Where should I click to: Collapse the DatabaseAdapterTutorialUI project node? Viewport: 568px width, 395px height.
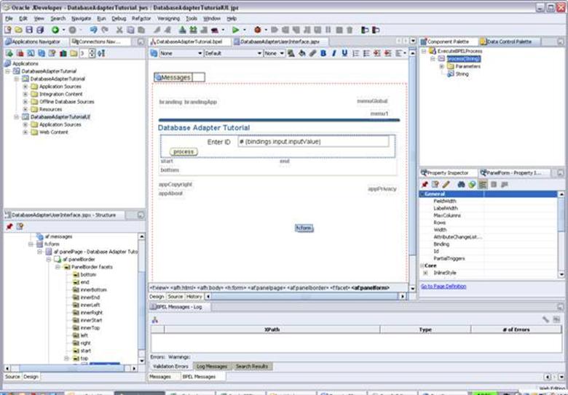point(16,117)
